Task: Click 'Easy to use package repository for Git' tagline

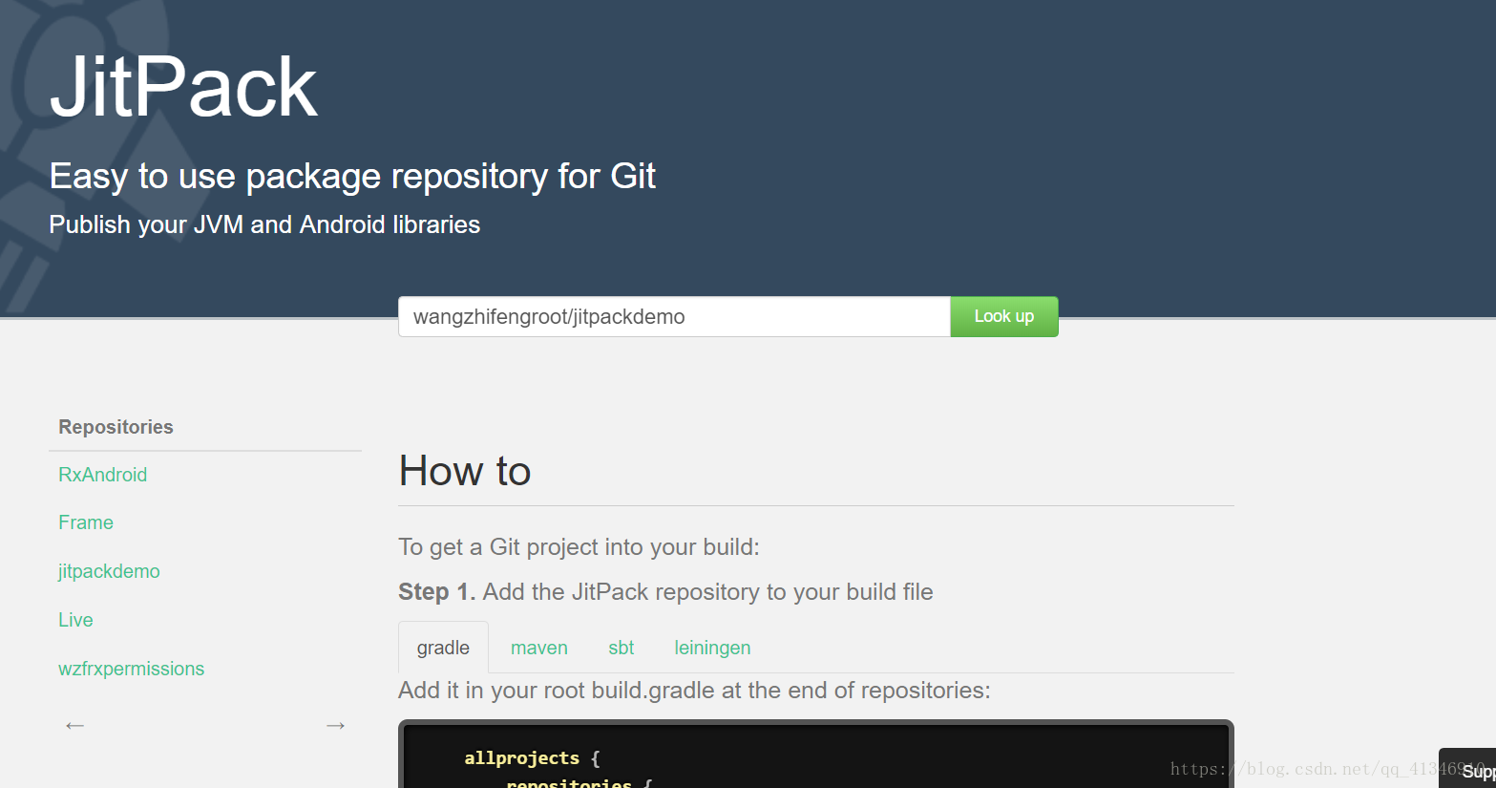Action: click(352, 177)
